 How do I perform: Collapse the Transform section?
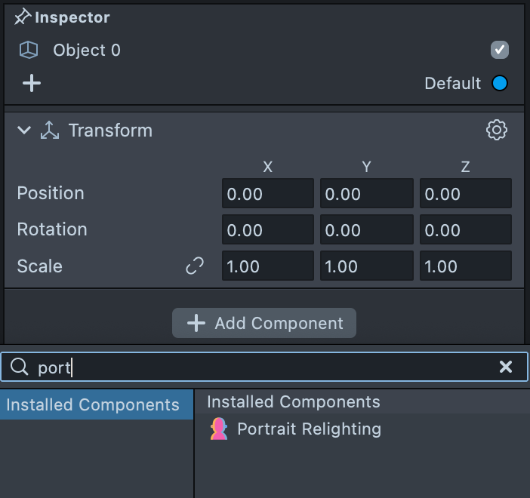24,131
